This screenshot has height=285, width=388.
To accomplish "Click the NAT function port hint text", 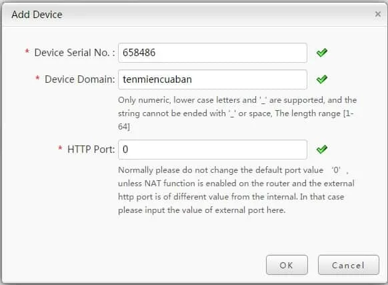I will point(236,190).
